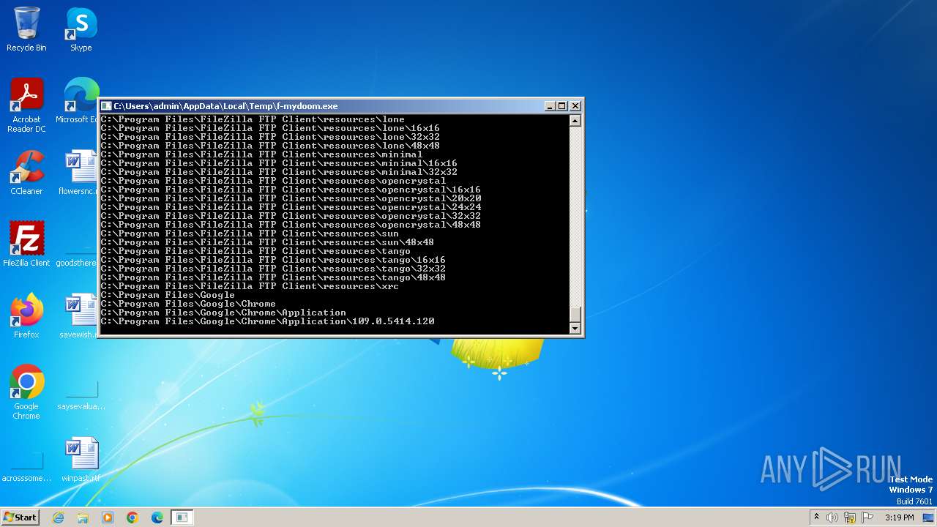Click the console line ending in lone\16x16

[x=270, y=128]
